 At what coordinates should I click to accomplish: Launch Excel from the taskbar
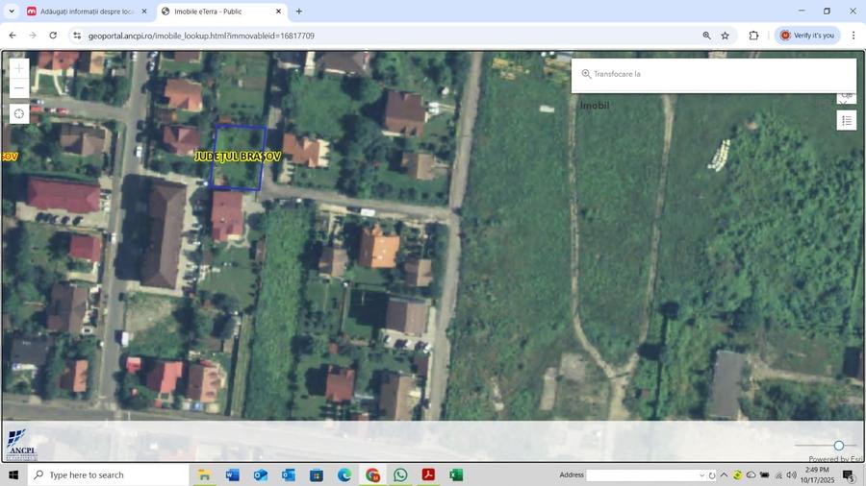pyautogui.click(x=456, y=475)
